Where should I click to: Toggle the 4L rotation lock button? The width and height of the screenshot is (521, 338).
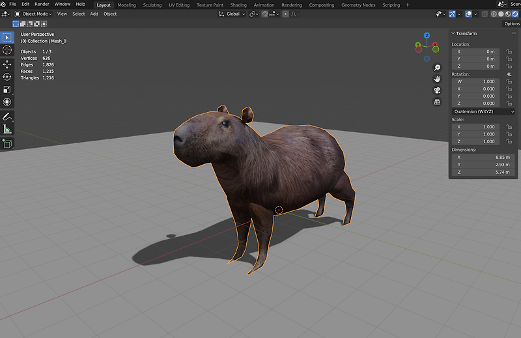(509, 74)
